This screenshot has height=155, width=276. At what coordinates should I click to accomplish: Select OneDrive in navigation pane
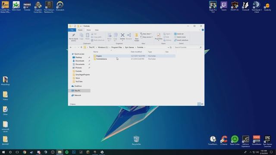tap(78, 86)
